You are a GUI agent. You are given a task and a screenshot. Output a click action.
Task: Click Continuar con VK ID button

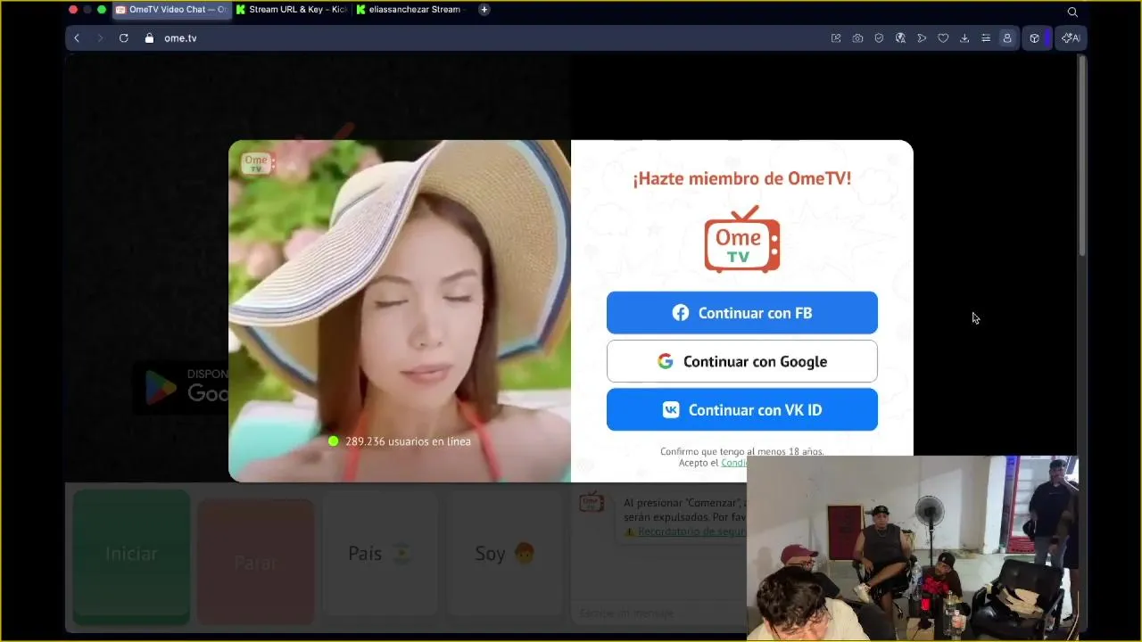pyautogui.click(x=742, y=410)
